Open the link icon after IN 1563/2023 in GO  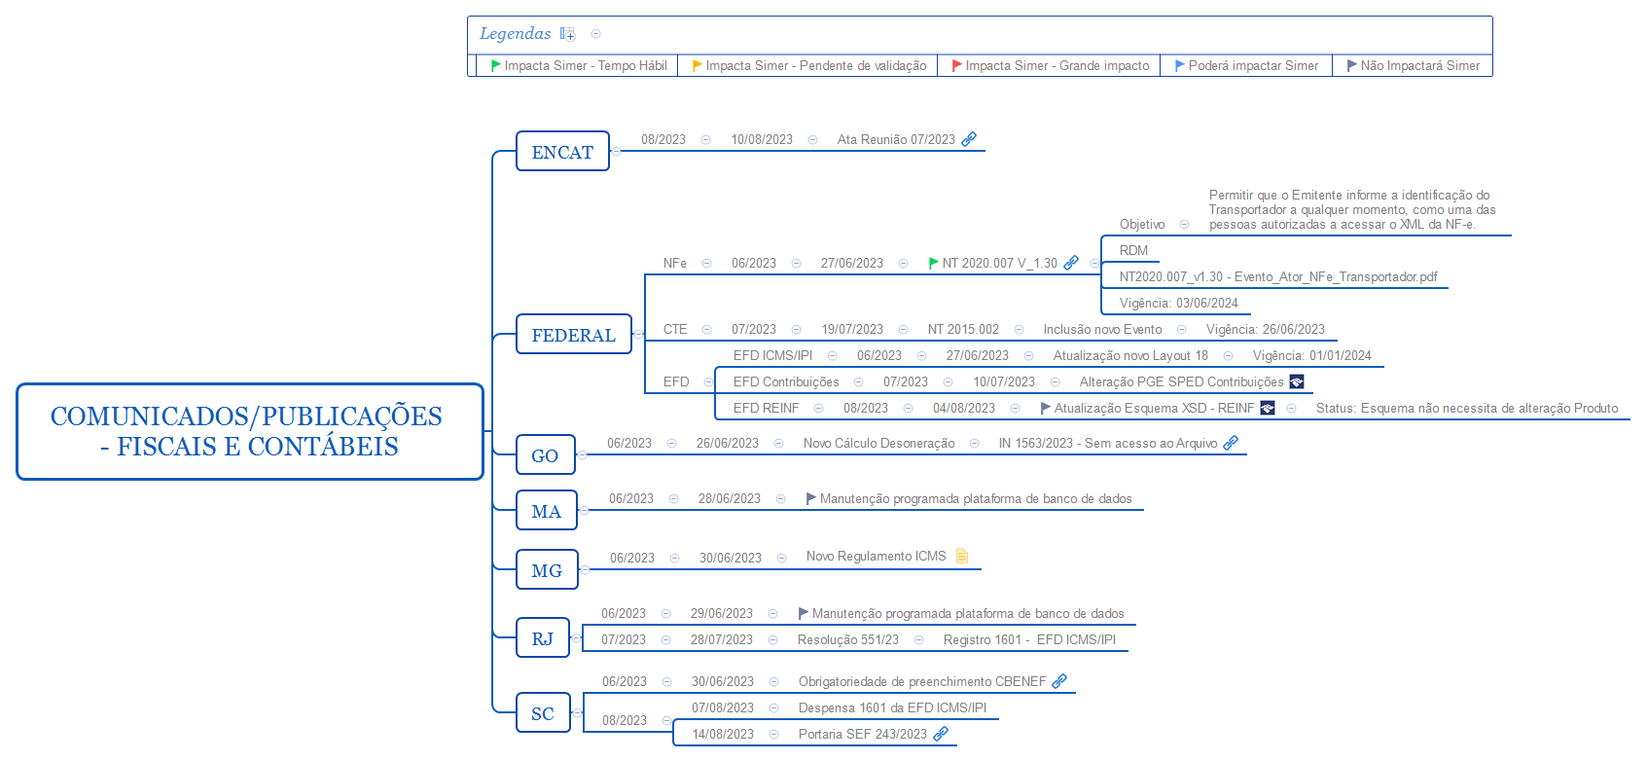coord(1231,443)
